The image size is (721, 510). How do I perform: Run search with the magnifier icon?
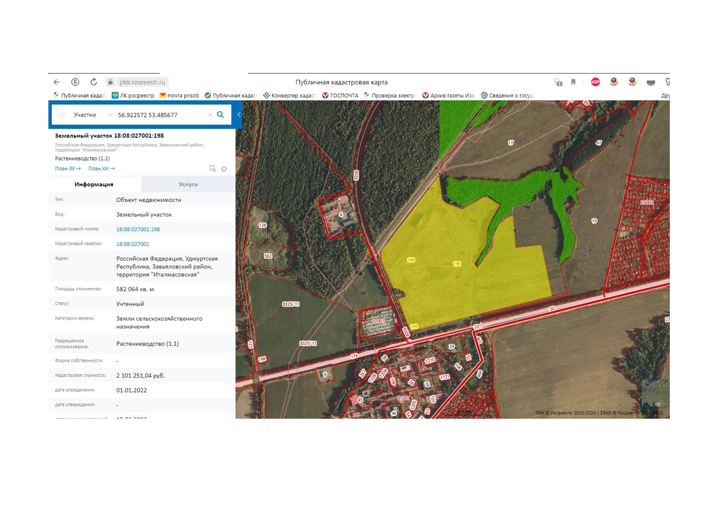pos(220,115)
